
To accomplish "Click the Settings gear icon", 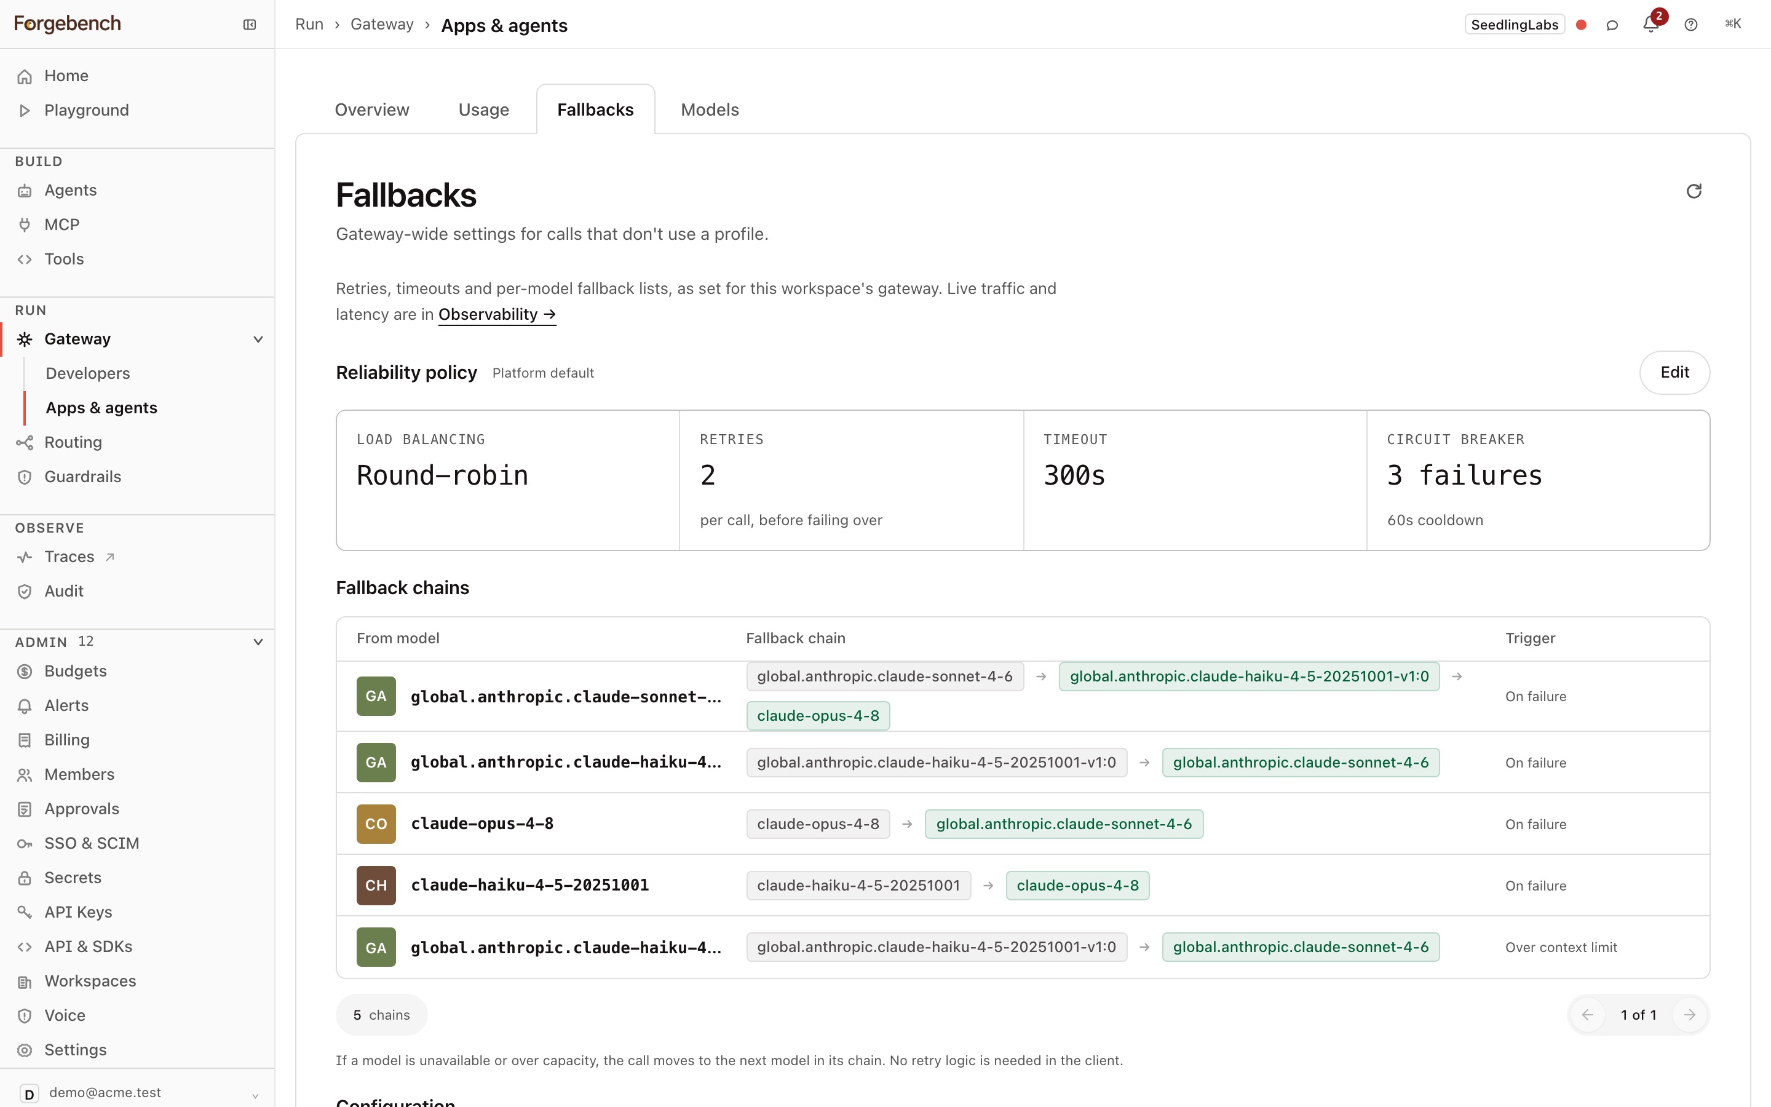I will point(25,1050).
